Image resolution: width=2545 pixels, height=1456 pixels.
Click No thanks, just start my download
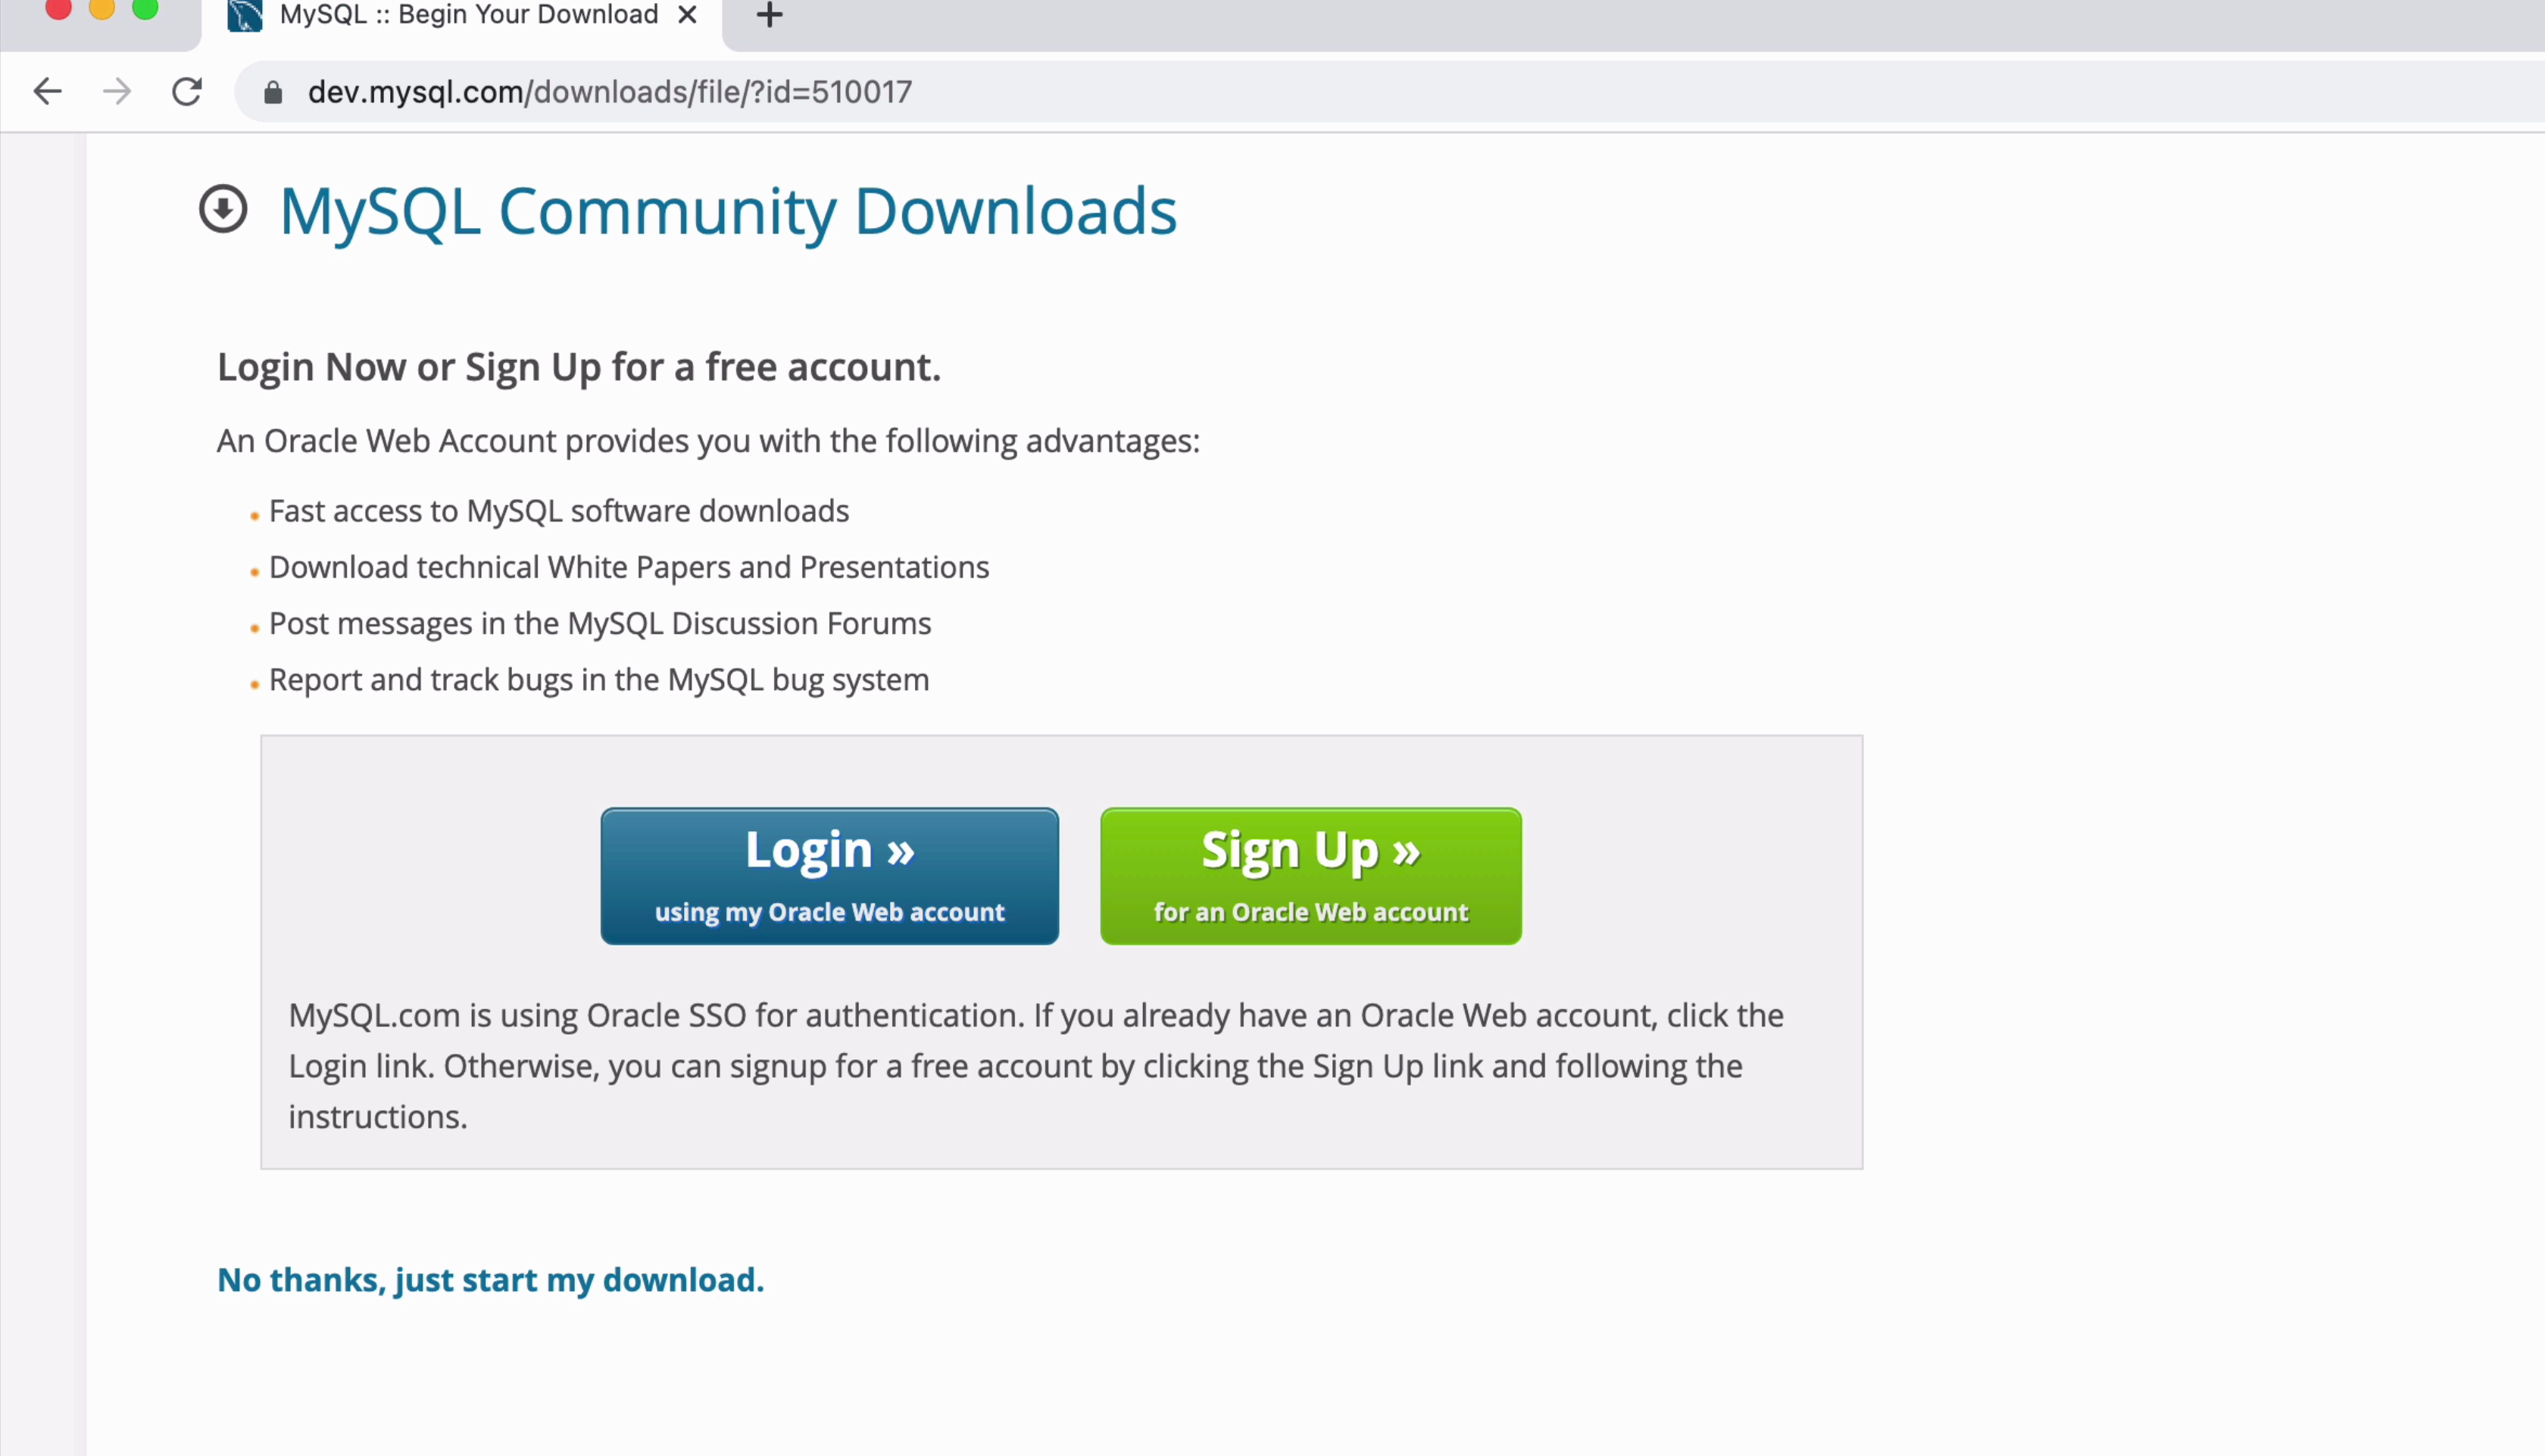click(x=490, y=1280)
